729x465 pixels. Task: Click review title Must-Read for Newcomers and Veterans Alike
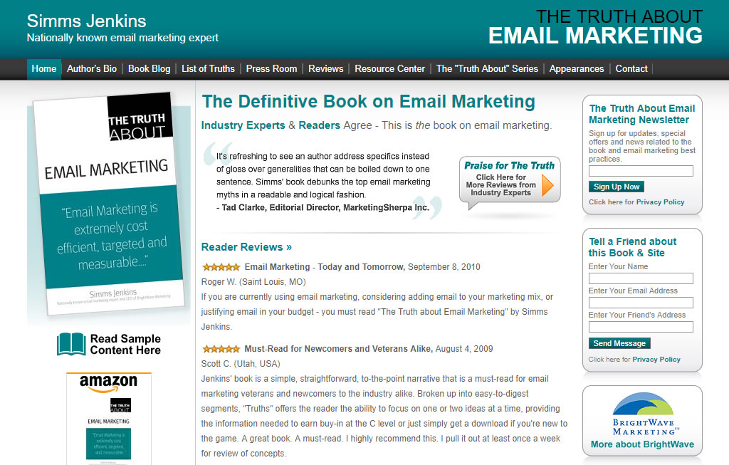338,349
